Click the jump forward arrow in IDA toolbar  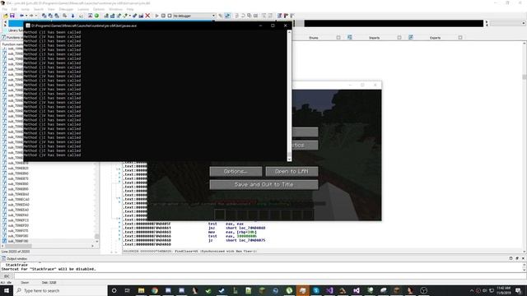click(x=31, y=16)
